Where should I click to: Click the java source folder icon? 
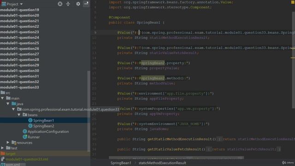click(x=14, y=103)
